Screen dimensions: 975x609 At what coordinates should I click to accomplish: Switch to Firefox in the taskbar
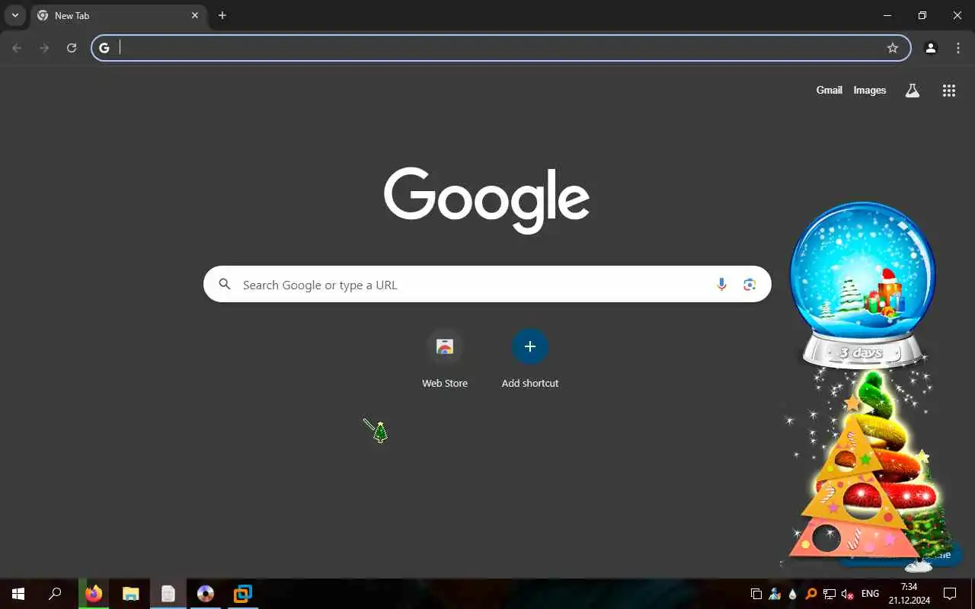94,594
